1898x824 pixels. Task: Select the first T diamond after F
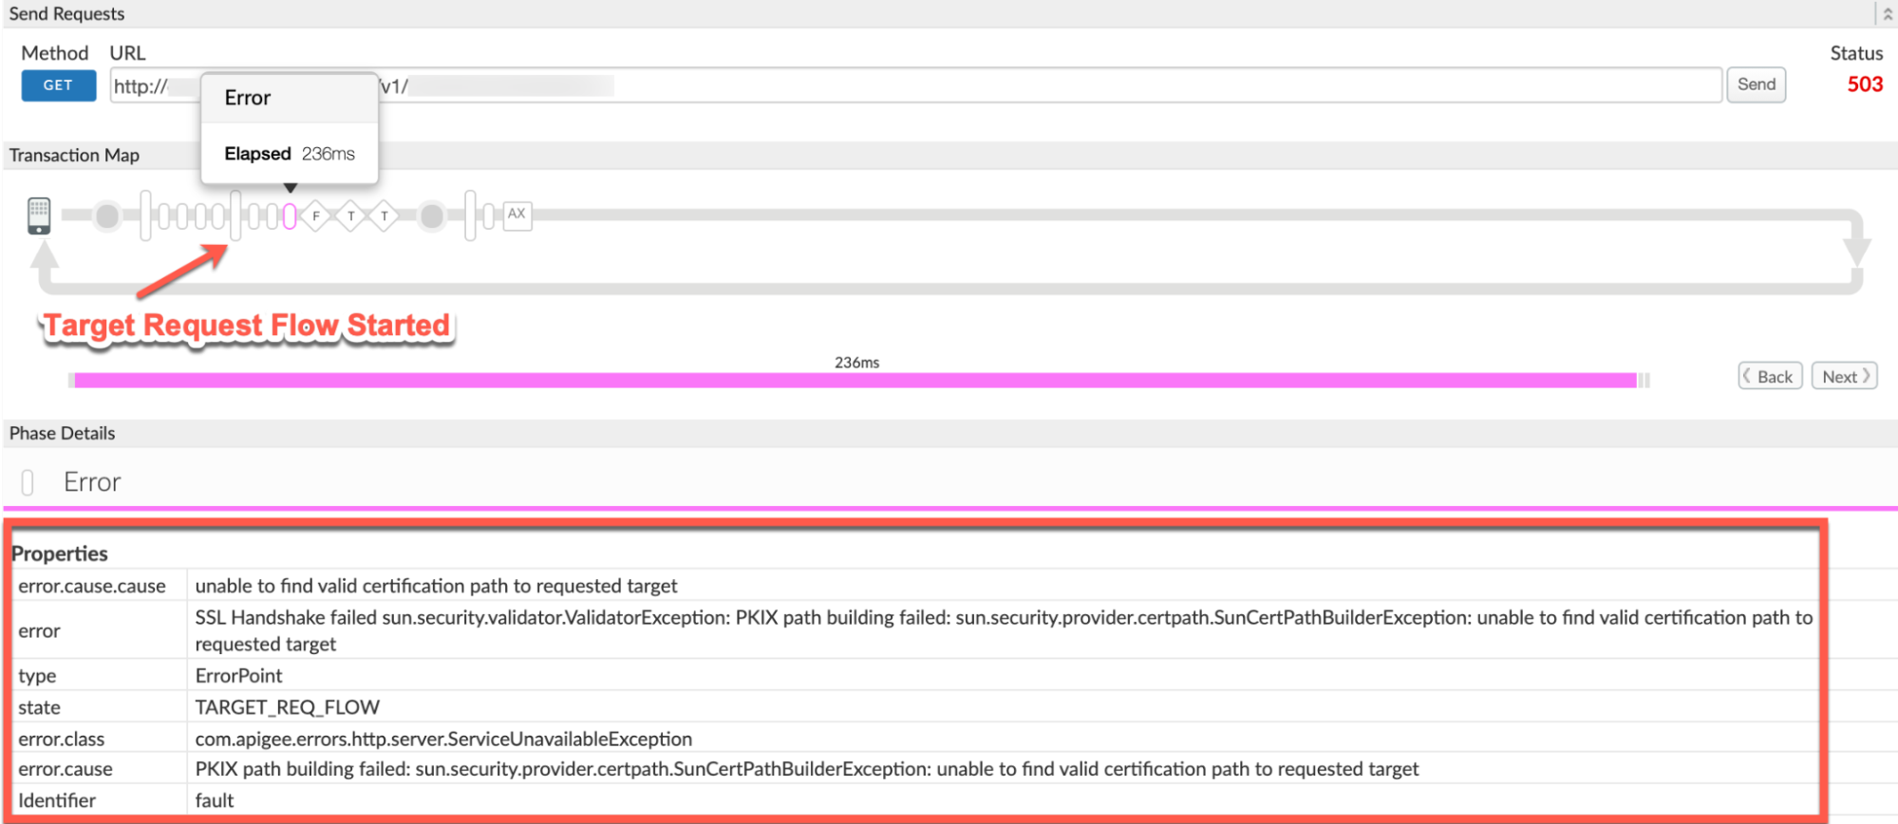point(350,216)
